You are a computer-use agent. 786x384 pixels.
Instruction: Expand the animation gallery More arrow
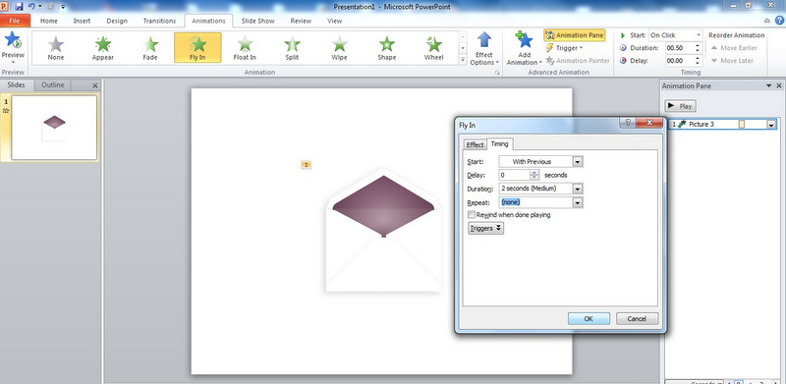(462, 60)
